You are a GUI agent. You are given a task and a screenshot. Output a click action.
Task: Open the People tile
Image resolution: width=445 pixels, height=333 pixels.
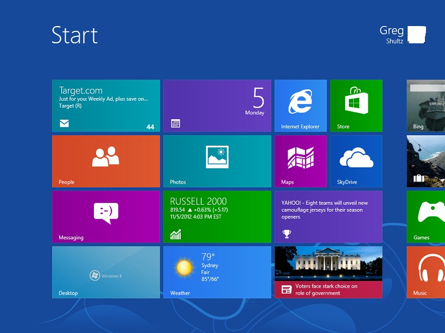click(106, 161)
